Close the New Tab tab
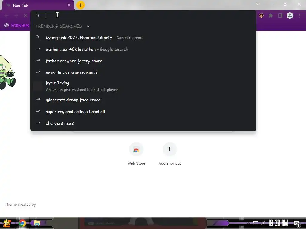 (69, 5)
